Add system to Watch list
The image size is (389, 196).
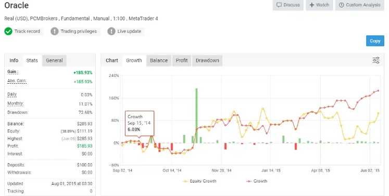[319, 5]
